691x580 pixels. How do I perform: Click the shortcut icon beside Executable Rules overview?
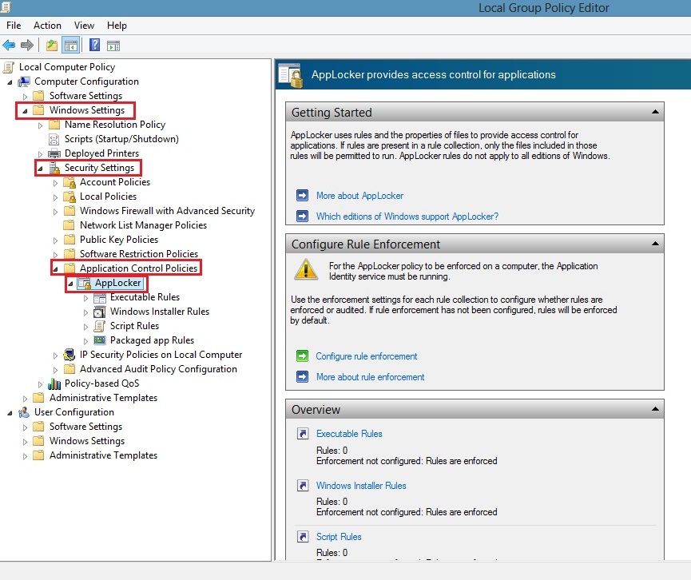tap(302, 434)
